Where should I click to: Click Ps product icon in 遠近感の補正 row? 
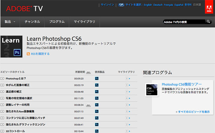97,92
